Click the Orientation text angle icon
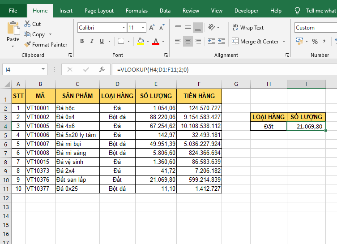337x244 pixels. [213, 28]
